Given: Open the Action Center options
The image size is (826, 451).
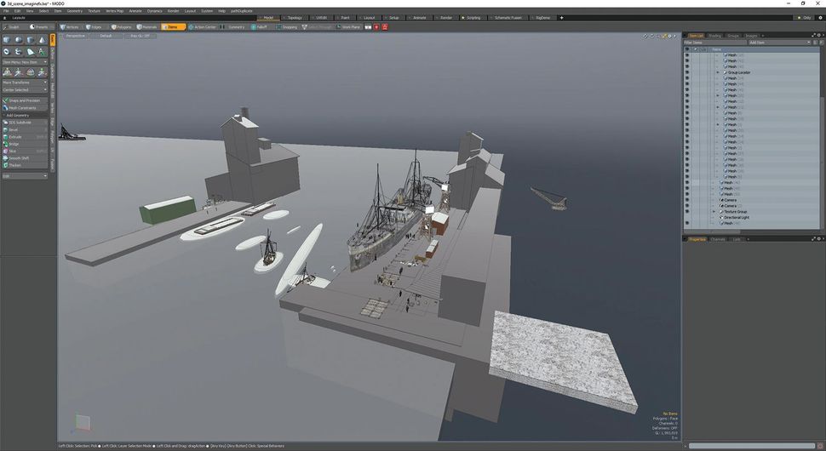Looking at the screenshot, I should (x=204, y=27).
